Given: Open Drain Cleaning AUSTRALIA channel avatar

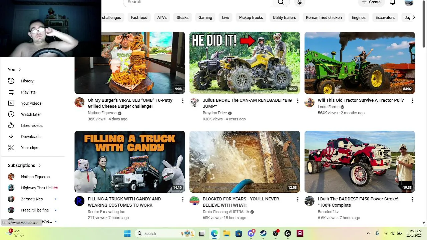Looking at the screenshot, I should click(194, 201).
